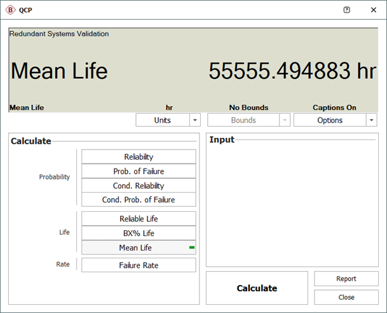
Task: Click the Units button
Action: (163, 120)
